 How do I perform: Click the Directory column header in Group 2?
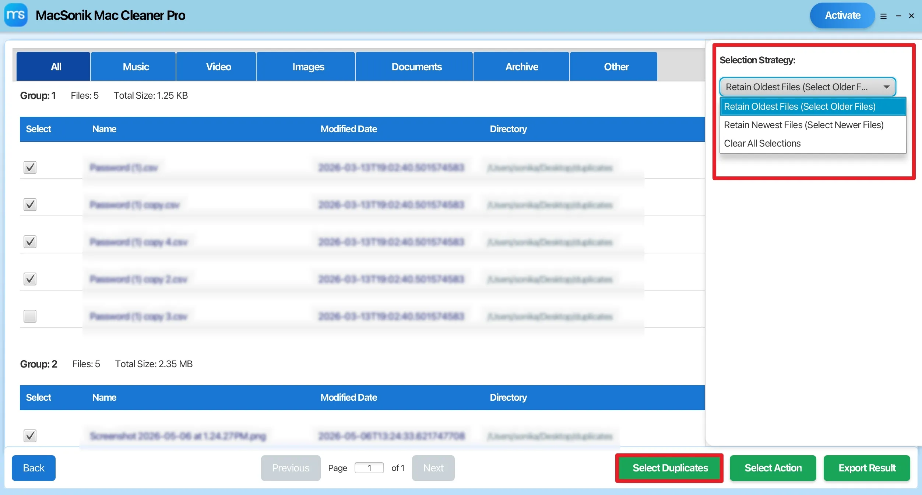(x=508, y=397)
